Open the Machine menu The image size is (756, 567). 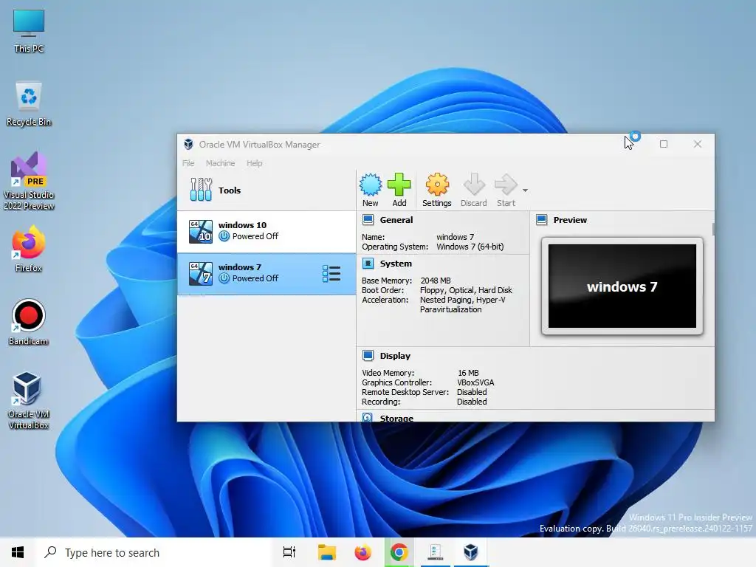pos(220,163)
